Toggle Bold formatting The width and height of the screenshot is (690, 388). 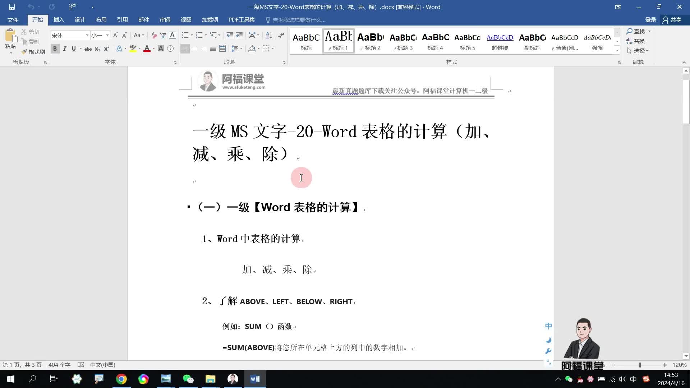[x=55, y=48]
